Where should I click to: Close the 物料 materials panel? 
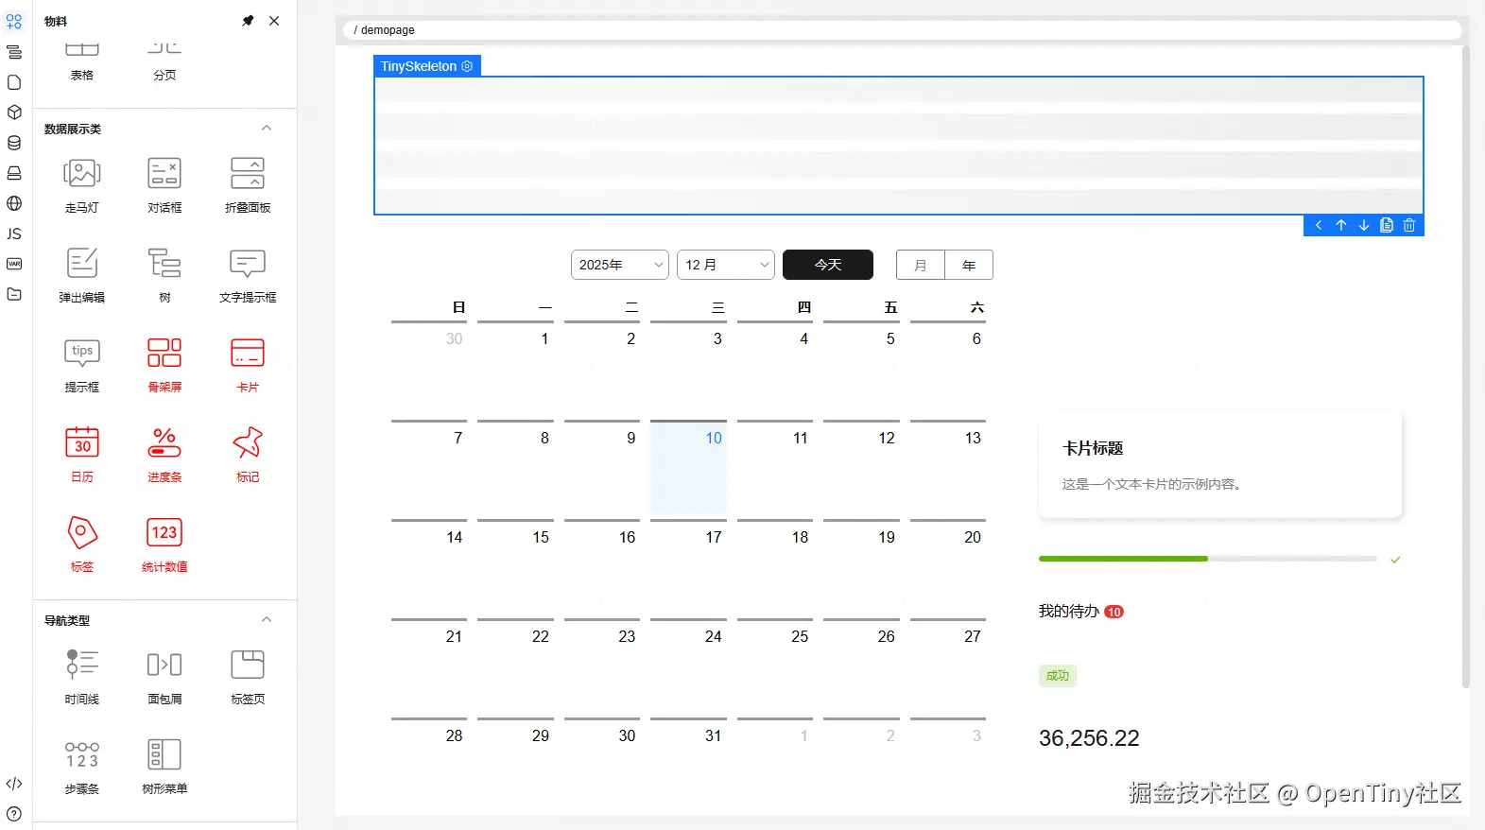pos(274,21)
